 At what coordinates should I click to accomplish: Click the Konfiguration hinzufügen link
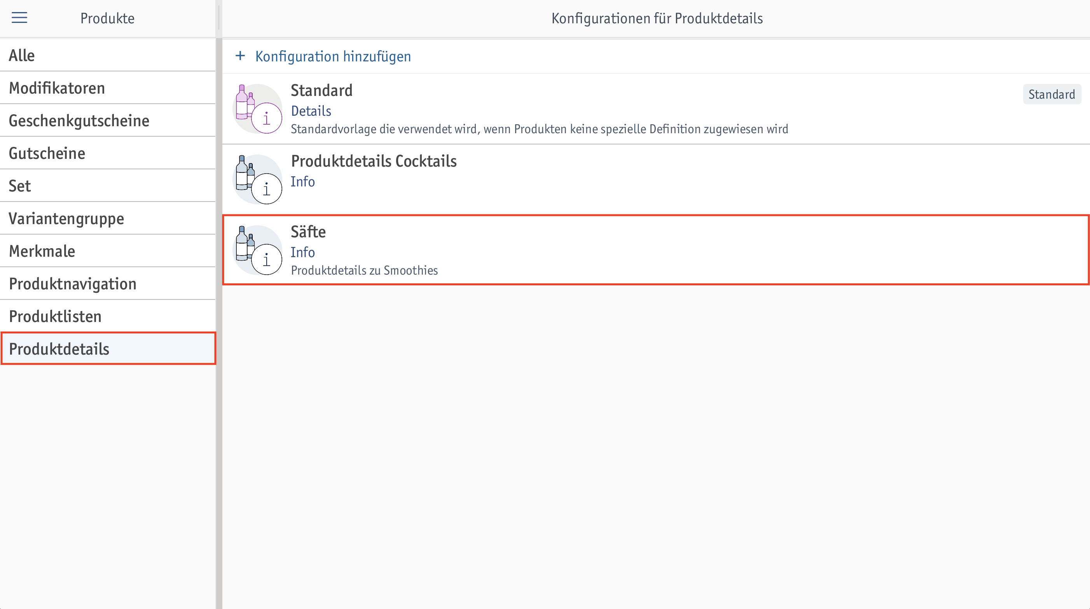pyautogui.click(x=333, y=56)
